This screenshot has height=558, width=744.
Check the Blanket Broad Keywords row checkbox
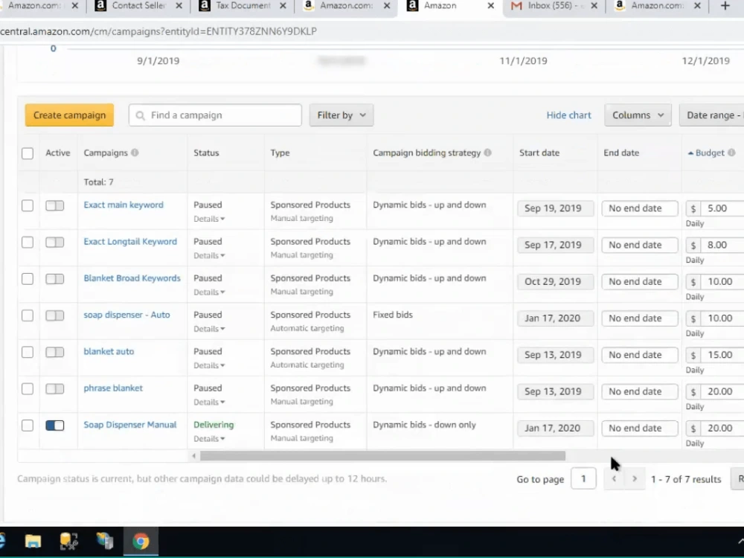coord(28,278)
